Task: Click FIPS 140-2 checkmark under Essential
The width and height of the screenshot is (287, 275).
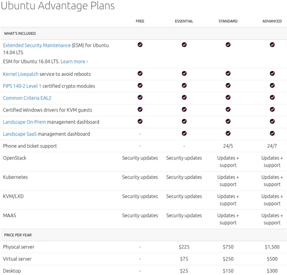Action: (x=184, y=85)
